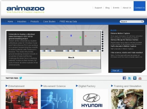Screen dimensions: 147x109
Task: Click the Entertainment arrow icon
Action: pyautogui.click(x=6, y=86)
